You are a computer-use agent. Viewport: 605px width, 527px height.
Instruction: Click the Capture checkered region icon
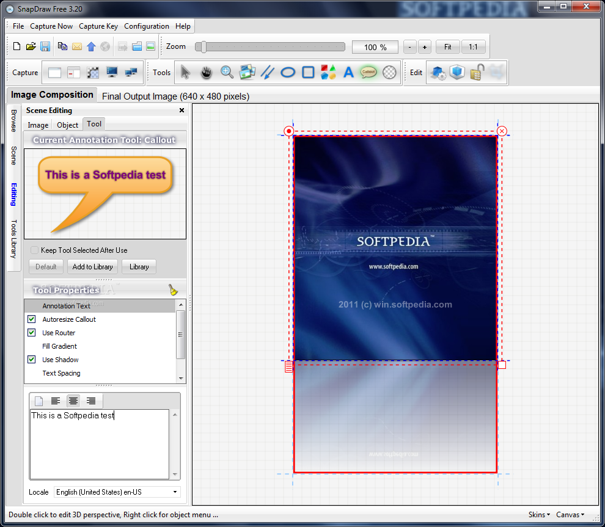[93, 73]
